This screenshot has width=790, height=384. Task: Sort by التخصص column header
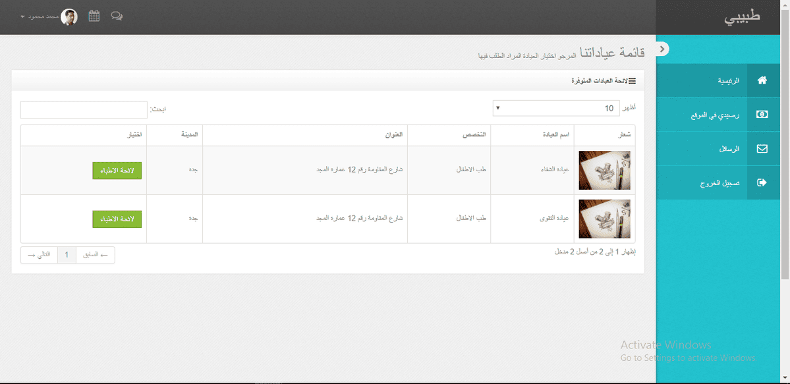[x=449, y=135]
